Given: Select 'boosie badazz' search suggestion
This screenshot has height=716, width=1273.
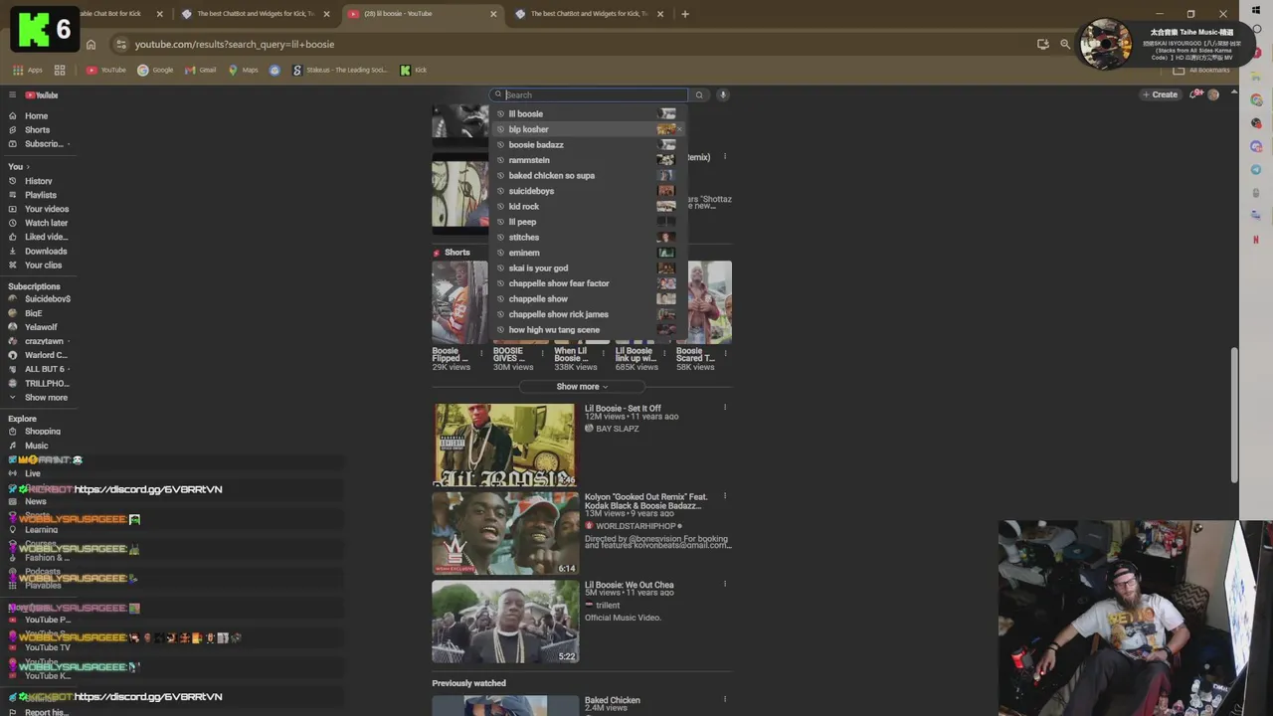Looking at the screenshot, I should point(587,145).
